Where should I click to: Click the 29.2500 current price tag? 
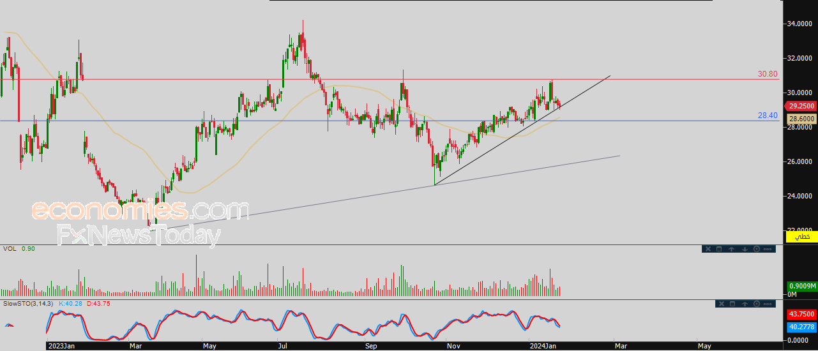click(x=800, y=106)
